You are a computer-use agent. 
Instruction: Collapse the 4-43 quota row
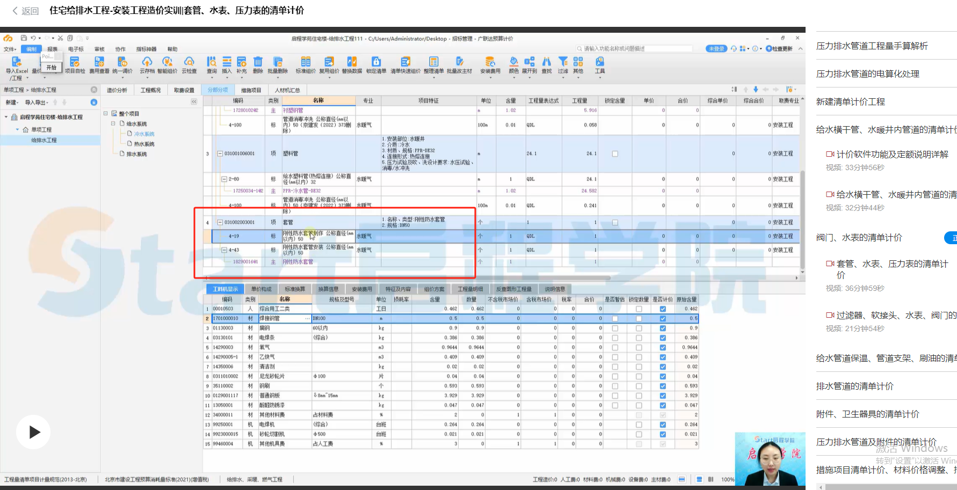[224, 250]
